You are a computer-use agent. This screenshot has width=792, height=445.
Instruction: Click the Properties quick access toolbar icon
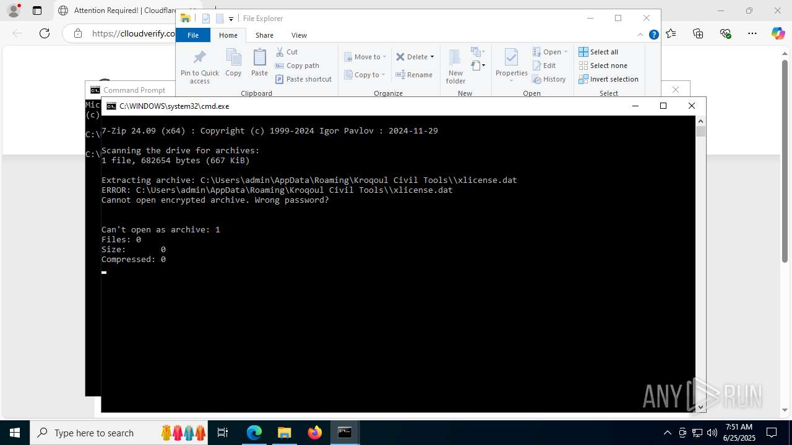[x=206, y=19]
